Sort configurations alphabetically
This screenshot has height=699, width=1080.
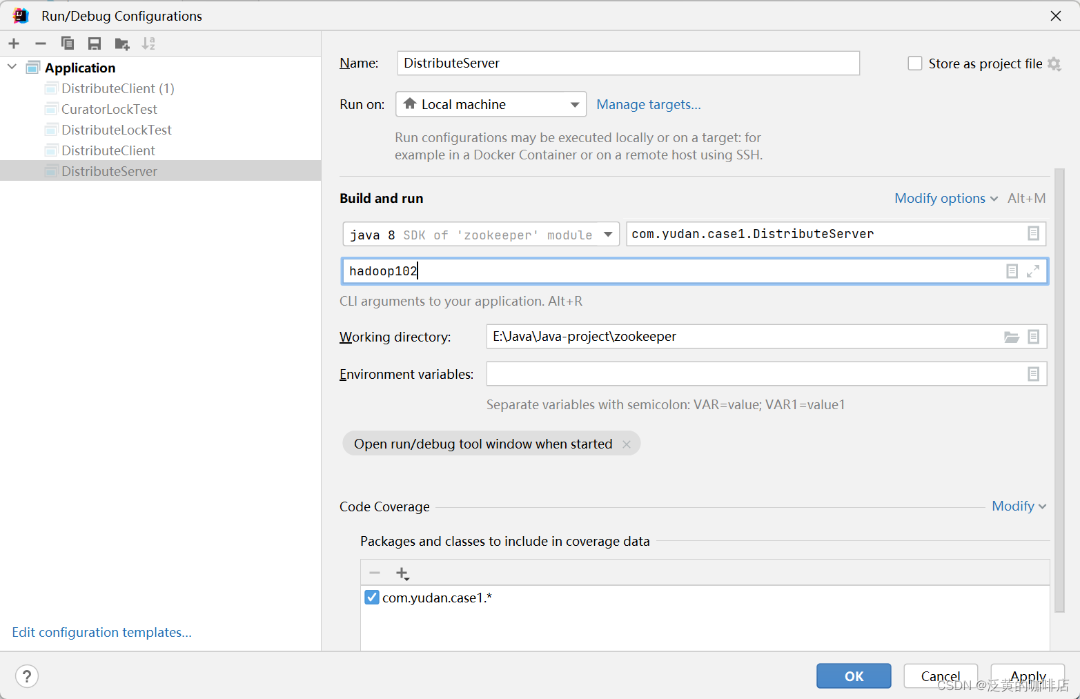pos(148,43)
